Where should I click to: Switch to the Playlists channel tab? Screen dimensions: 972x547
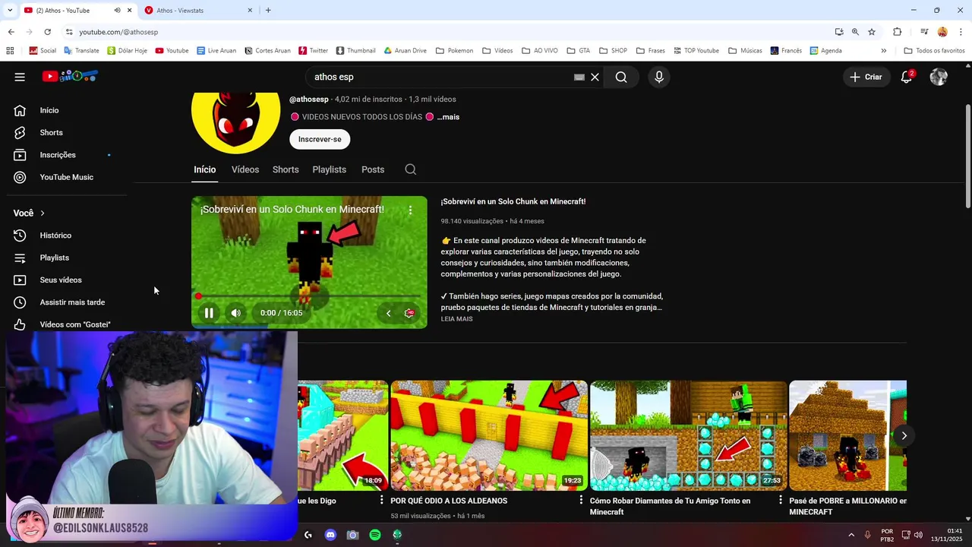point(329,169)
